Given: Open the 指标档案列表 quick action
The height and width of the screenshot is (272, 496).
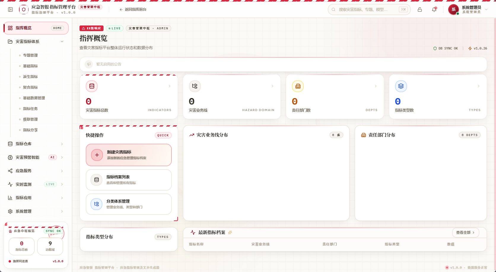Looking at the screenshot, I should coord(129,180).
